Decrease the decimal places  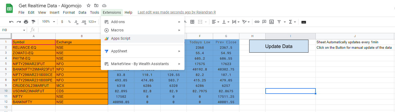coord(76,22)
